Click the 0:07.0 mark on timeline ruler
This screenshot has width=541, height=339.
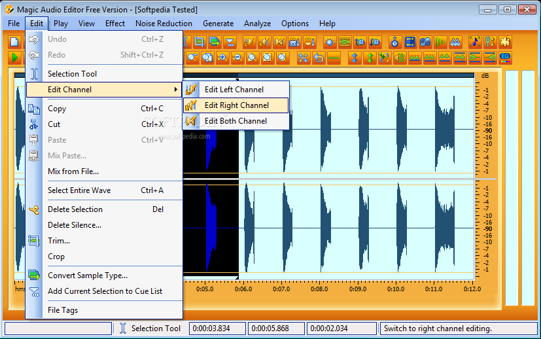[x=281, y=289]
